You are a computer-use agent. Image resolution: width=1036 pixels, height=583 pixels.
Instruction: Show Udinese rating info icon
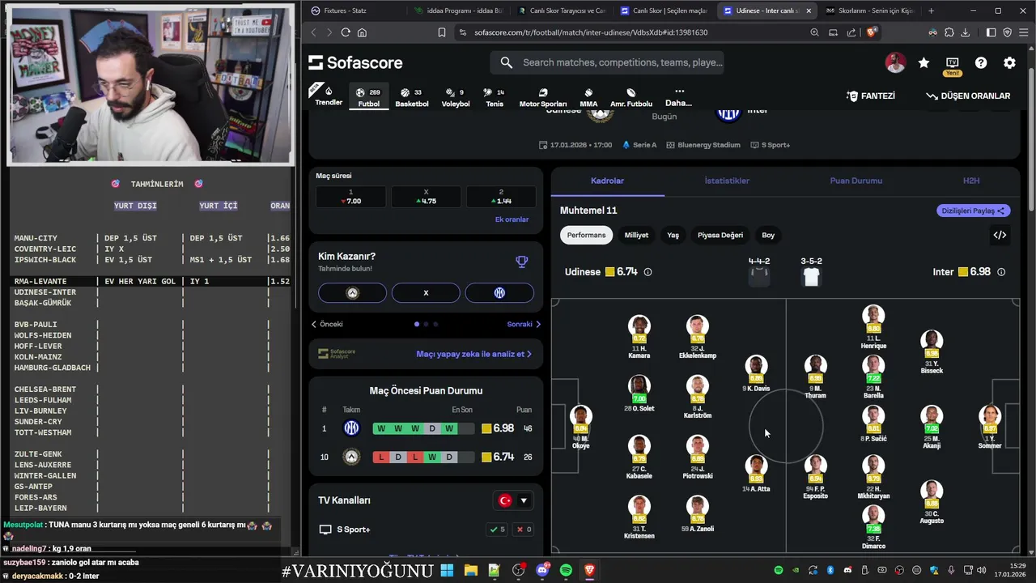click(647, 272)
